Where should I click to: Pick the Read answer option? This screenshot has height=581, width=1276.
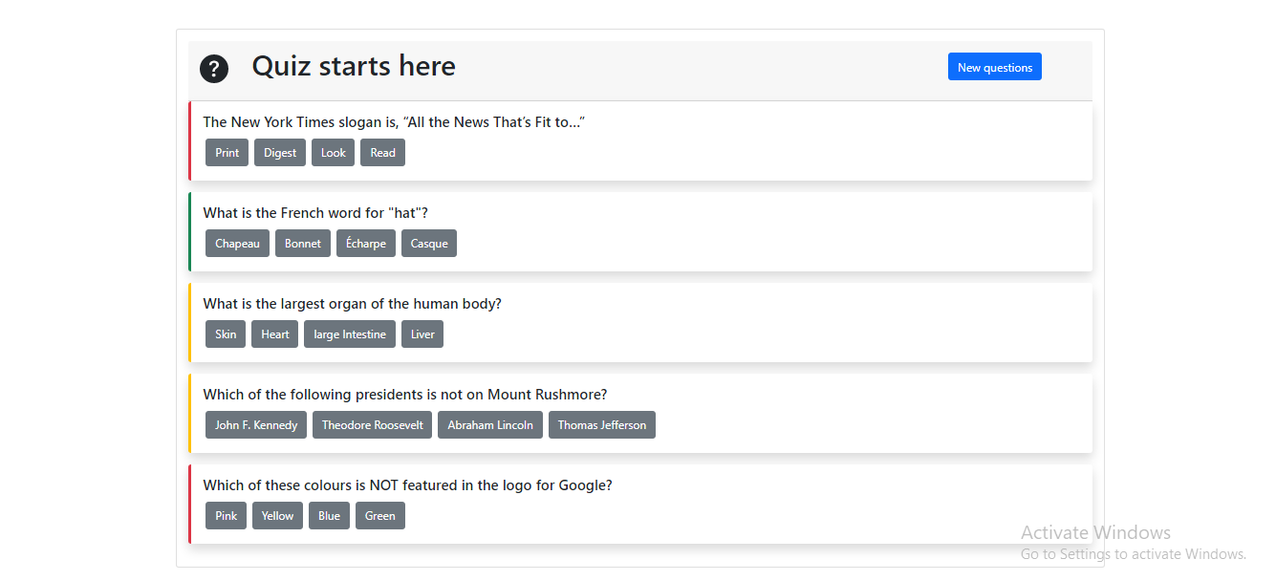pos(382,153)
